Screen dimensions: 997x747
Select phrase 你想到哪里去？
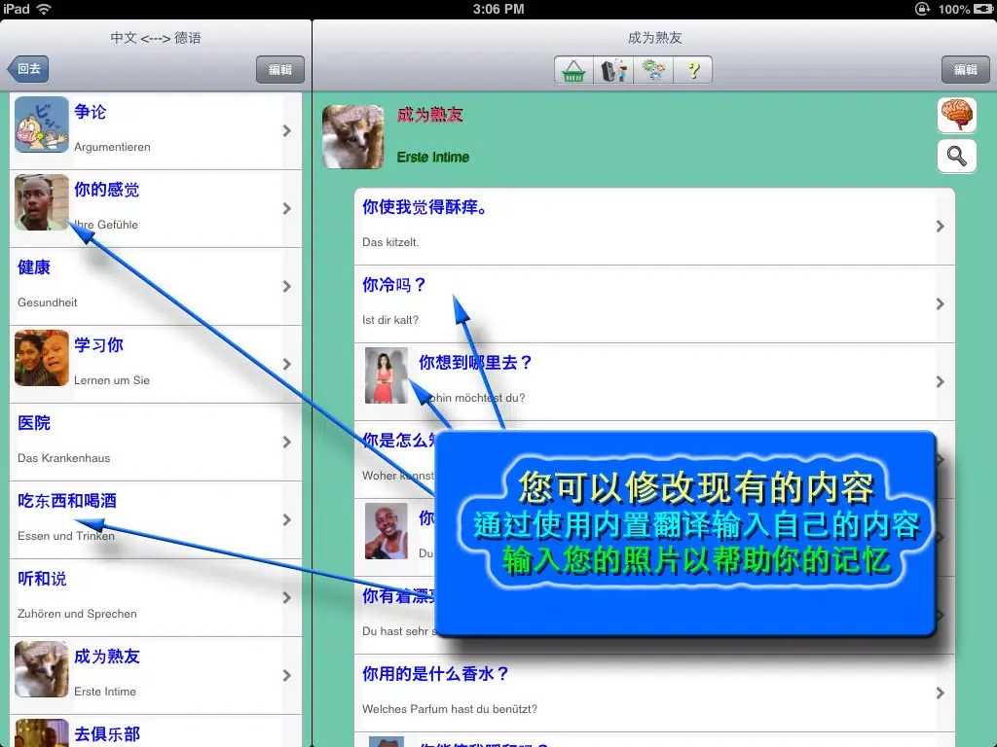[475, 363]
